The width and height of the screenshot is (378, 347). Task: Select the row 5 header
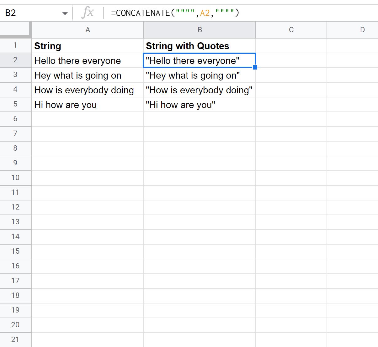[x=16, y=104]
